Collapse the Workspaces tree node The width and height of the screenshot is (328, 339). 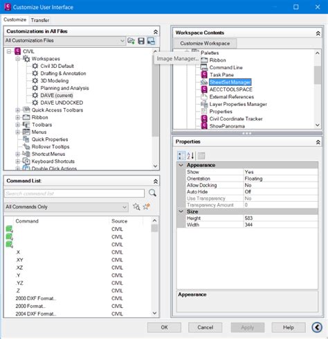point(18,59)
